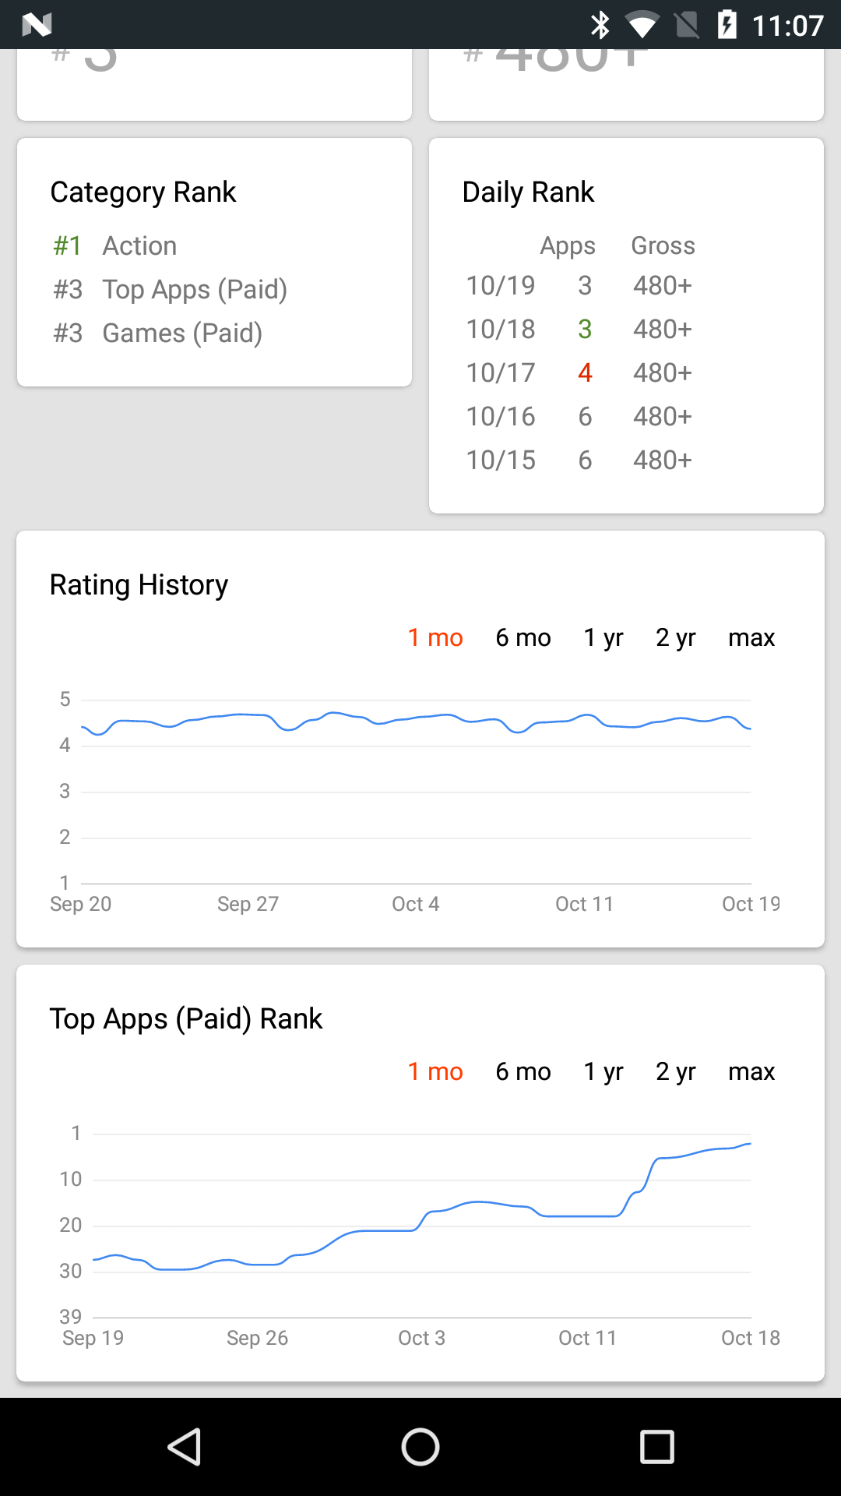Switch Top Apps (Paid) Rank to 6 mo
Screen dimensions: 841x1496
523,1071
